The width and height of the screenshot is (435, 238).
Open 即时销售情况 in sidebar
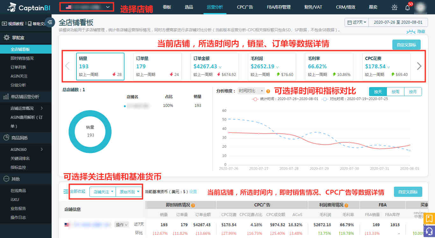22,58
